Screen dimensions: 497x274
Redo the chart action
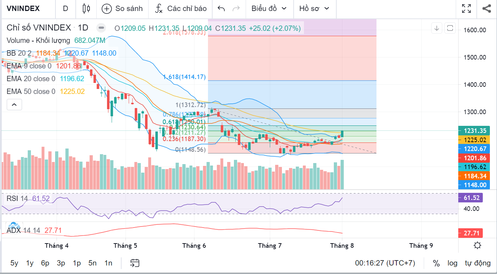coord(236,9)
